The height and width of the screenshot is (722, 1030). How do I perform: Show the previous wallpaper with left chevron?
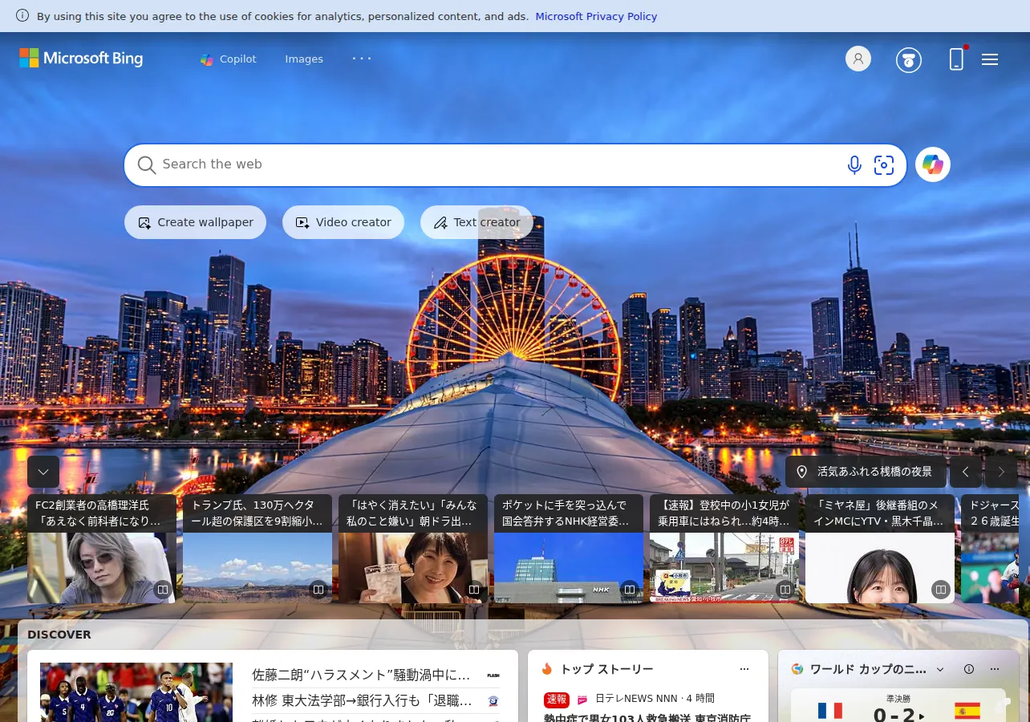(x=966, y=472)
